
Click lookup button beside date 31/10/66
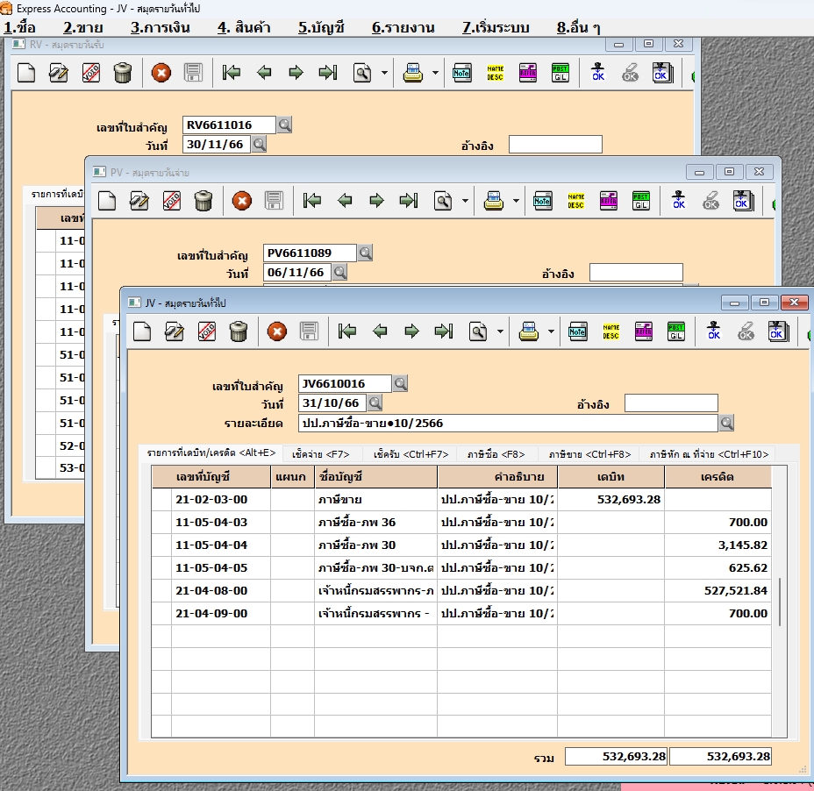click(x=375, y=403)
